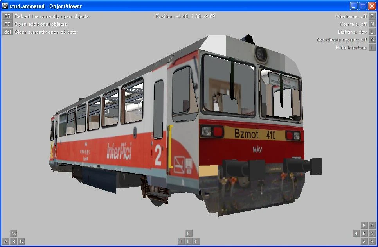
Task: Click numpad key 6
Action: pyautogui.click(x=372, y=233)
